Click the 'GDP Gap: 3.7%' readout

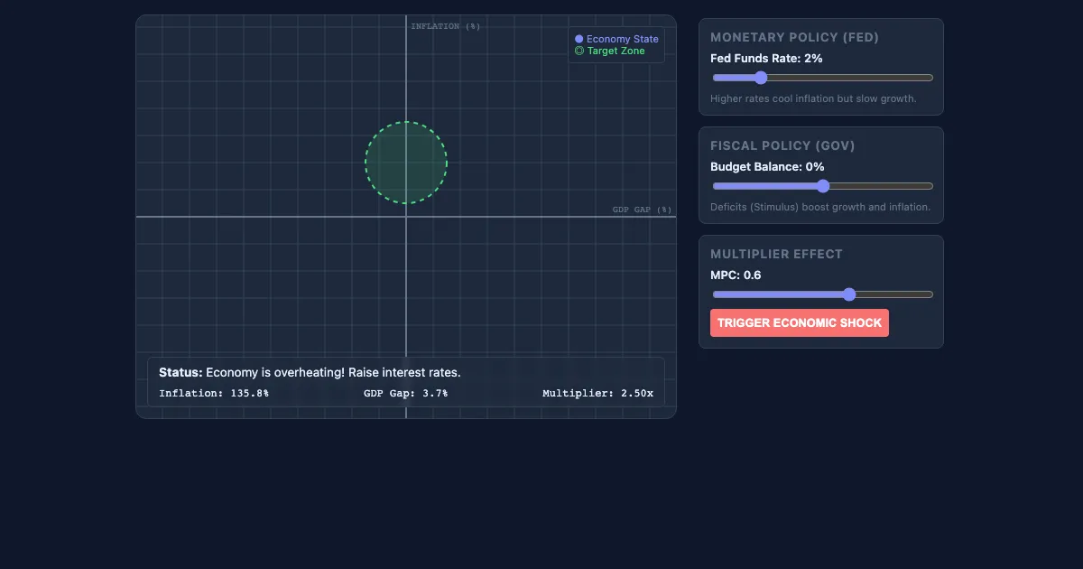tap(405, 394)
